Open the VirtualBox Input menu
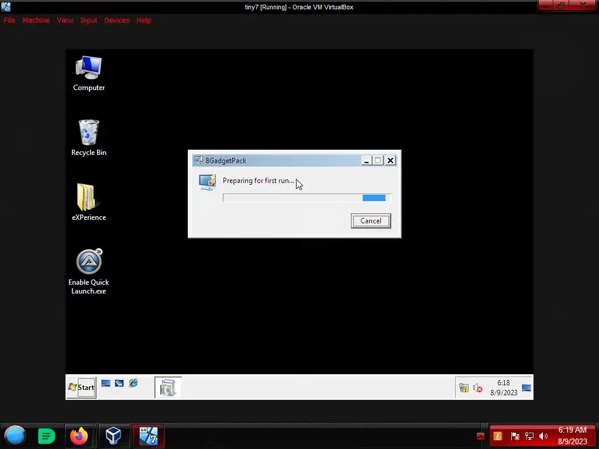599x449 pixels. tap(89, 20)
